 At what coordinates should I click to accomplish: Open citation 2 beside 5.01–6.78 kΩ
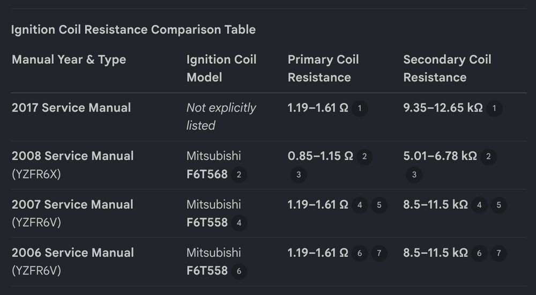pyautogui.click(x=488, y=157)
